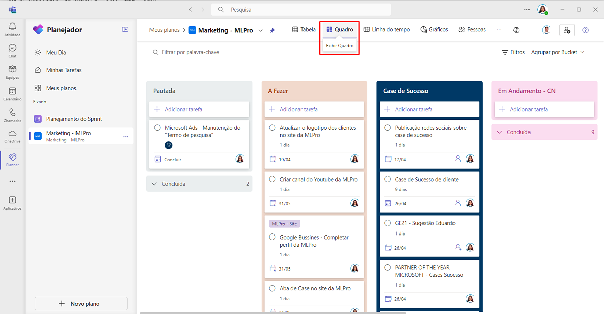Open more options for Marketing - MLPro sidebar plan
This screenshot has height=314, width=604.
[126, 136]
